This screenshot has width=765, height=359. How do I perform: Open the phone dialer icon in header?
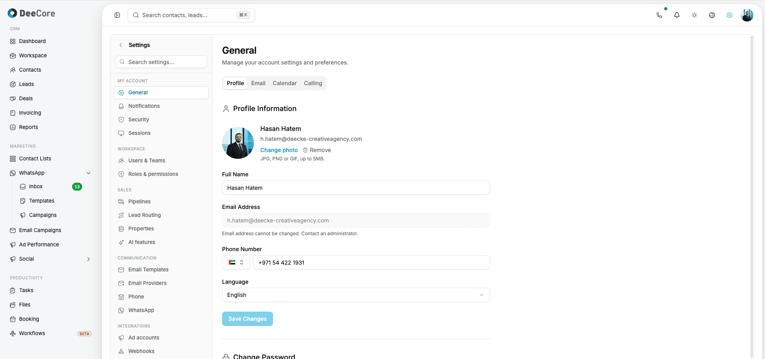click(659, 15)
